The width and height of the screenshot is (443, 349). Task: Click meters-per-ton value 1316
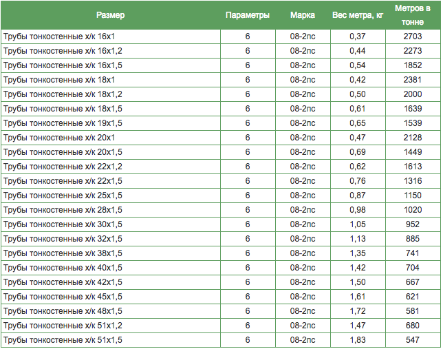(x=413, y=181)
